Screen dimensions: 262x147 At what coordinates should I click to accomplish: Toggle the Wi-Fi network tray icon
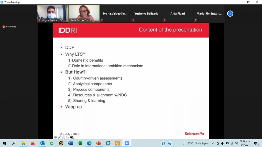[x=232, y=143]
